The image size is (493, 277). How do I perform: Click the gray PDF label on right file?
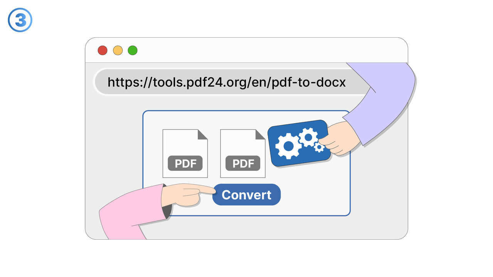242,164
